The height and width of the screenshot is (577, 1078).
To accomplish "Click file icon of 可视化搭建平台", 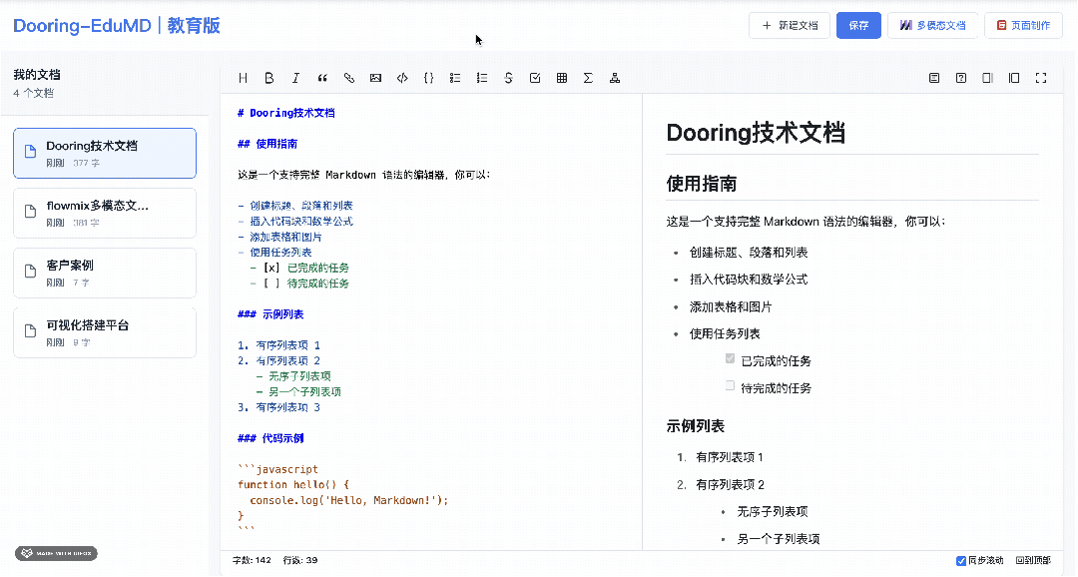I will [x=30, y=330].
